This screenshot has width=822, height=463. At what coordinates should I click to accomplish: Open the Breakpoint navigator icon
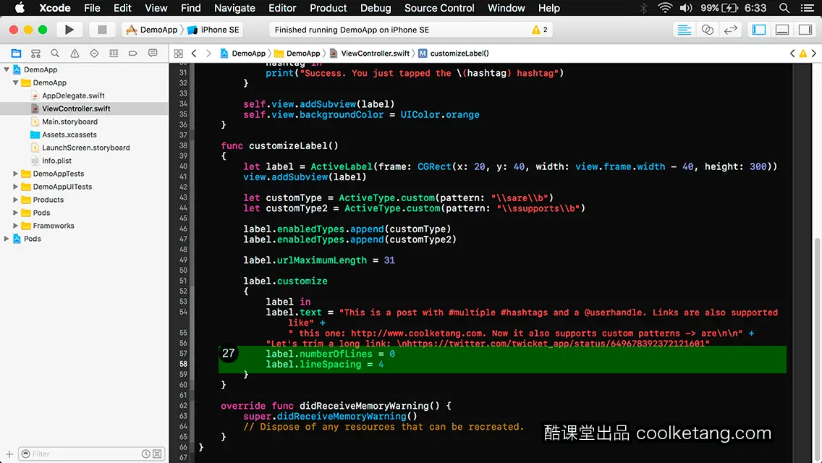click(132, 53)
